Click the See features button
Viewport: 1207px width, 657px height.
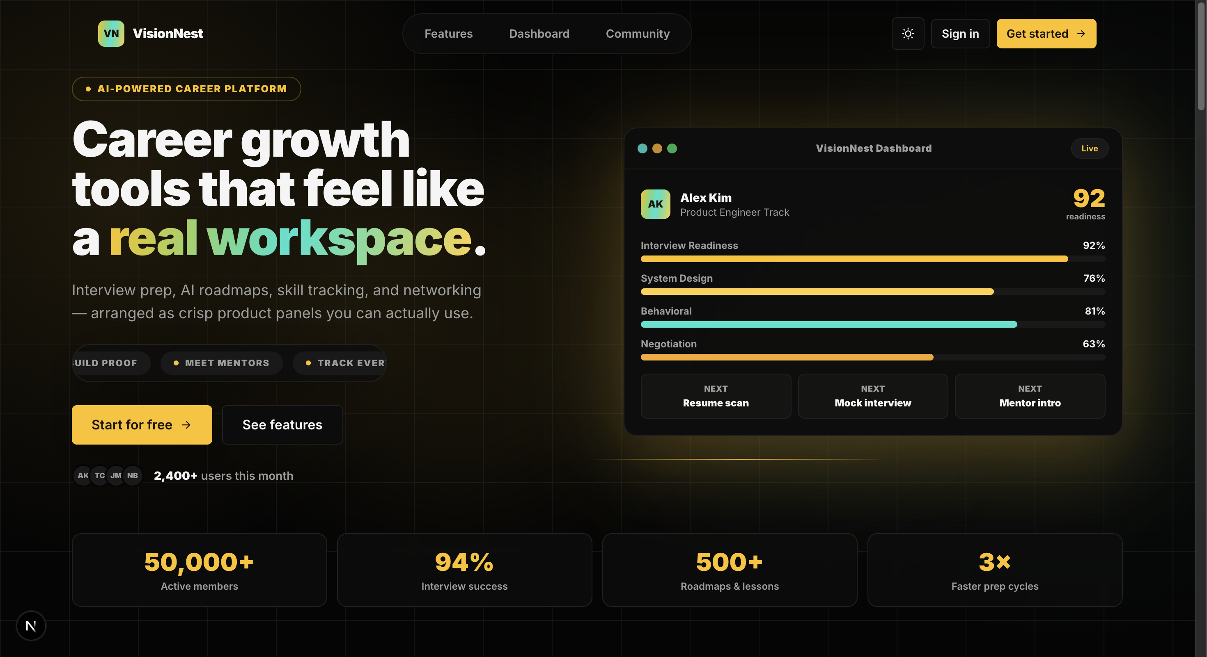tap(282, 424)
